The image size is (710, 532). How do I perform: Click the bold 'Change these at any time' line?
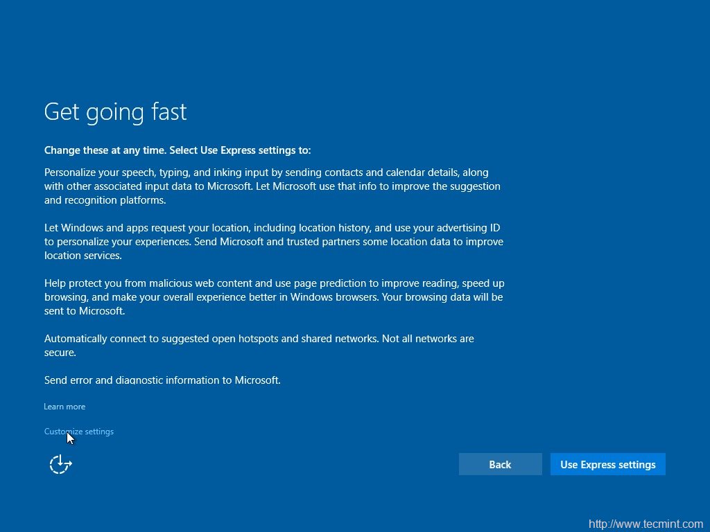(177, 150)
